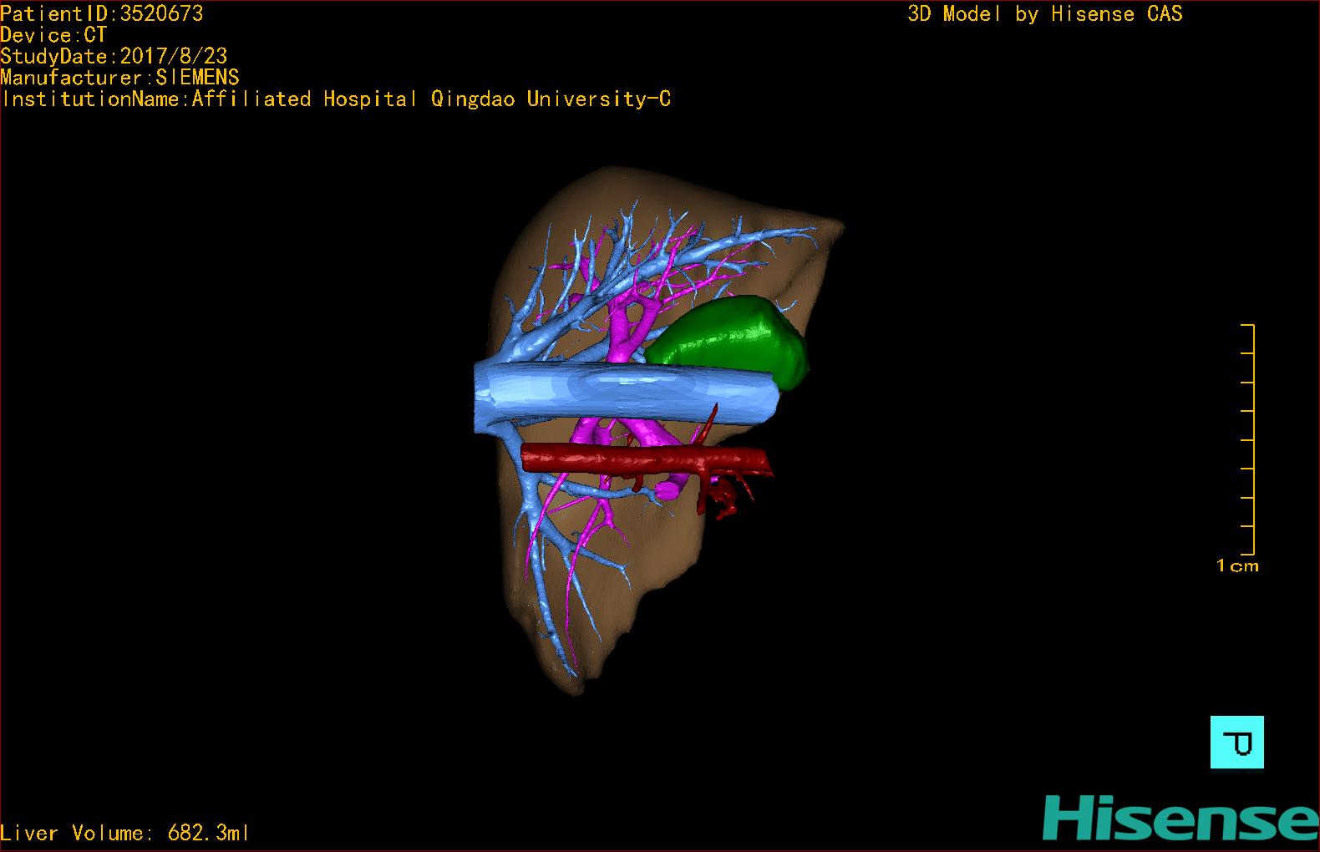Click the 1 cm scale ruler label
Viewport: 1320px width, 852px height.
point(1237,565)
